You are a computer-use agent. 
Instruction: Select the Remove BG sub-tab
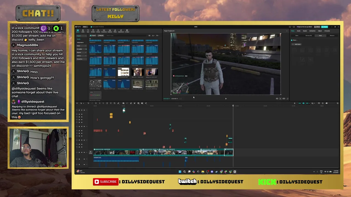click(x=308, y=36)
